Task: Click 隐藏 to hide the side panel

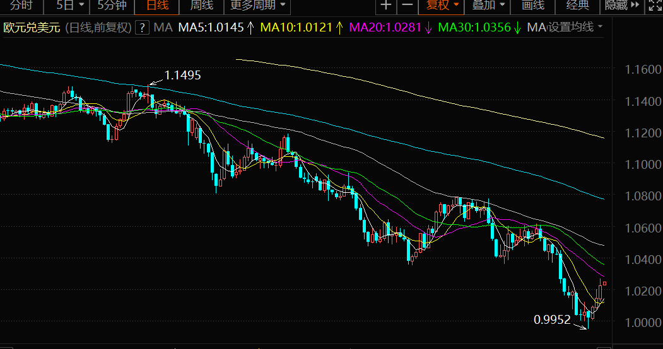Action: (621, 6)
